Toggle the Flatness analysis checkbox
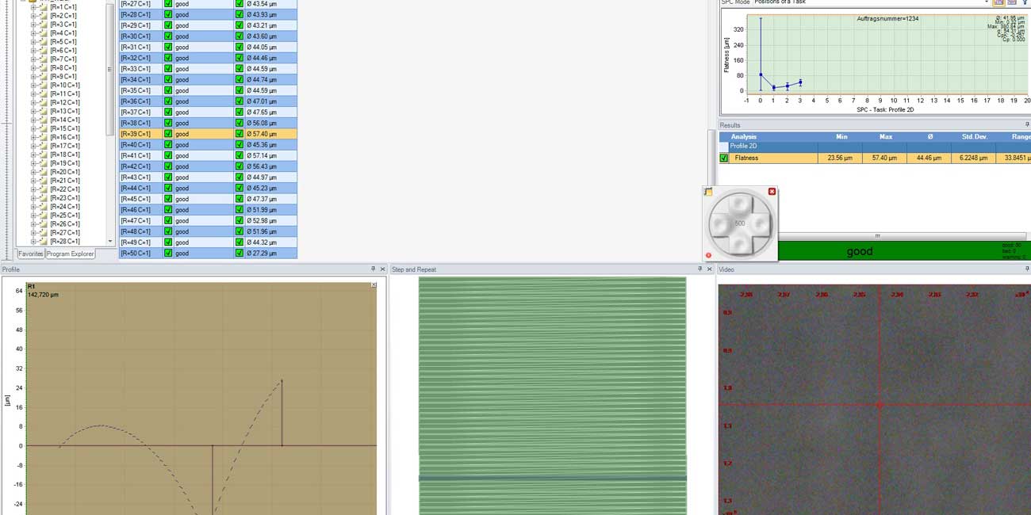 (x=724, y=158)
